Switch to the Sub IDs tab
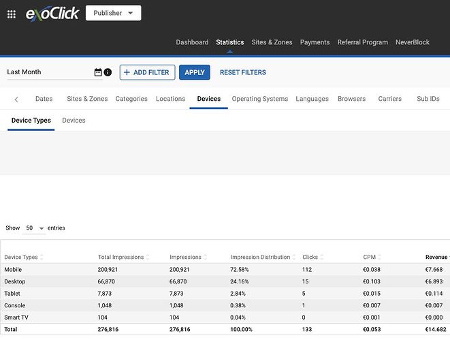Viewport: 450px width, 340px height. click(x=428, y=99)
